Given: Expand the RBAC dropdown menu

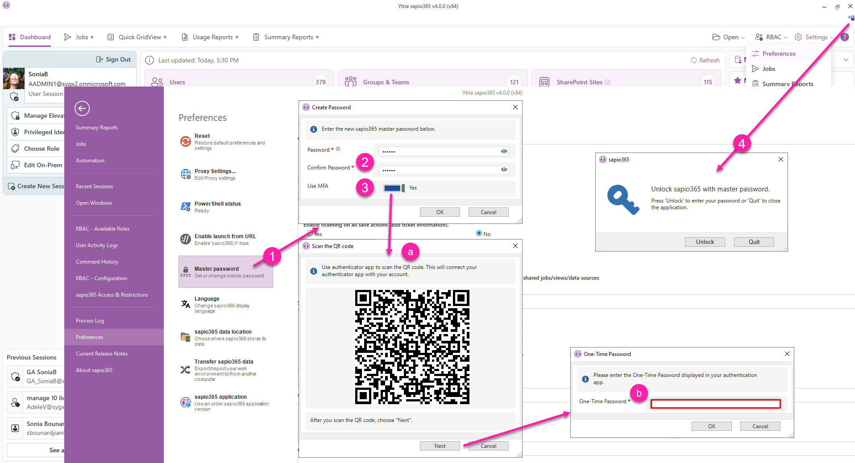Looking at the screenshot, I should point(772,37).
